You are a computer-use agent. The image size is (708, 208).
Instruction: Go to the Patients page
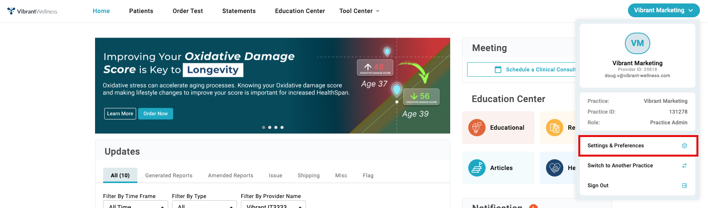point(141,11)
